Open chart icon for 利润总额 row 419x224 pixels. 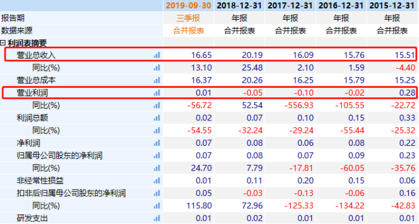pos(157,118)
